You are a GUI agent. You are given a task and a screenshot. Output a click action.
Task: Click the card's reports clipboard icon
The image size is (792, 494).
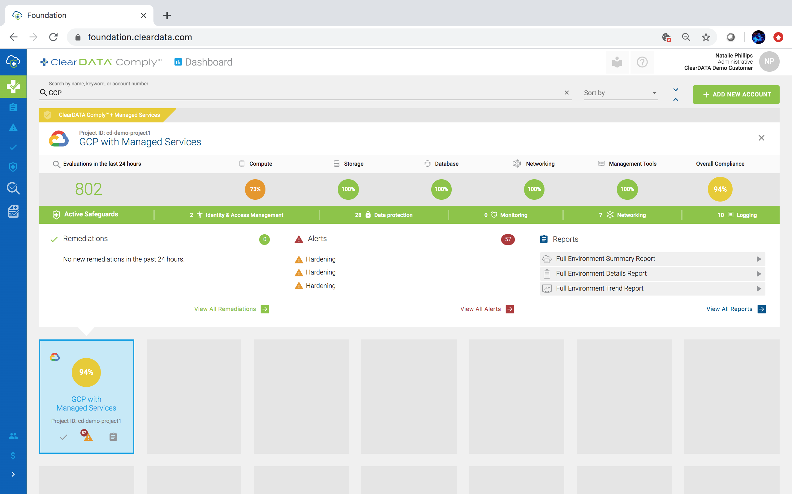coord(113,437)
